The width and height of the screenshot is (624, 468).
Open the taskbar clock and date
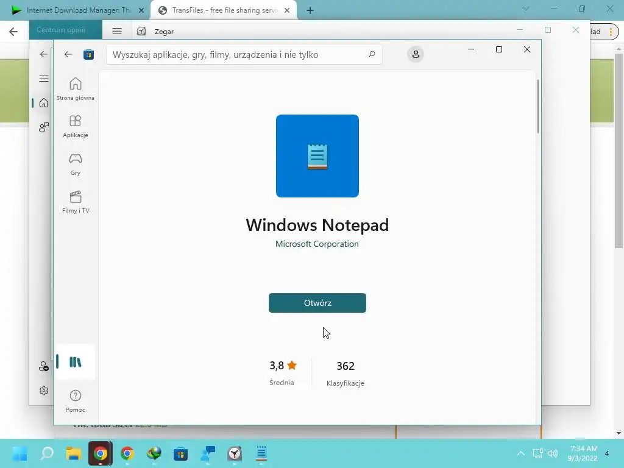(x=583, y=453)
